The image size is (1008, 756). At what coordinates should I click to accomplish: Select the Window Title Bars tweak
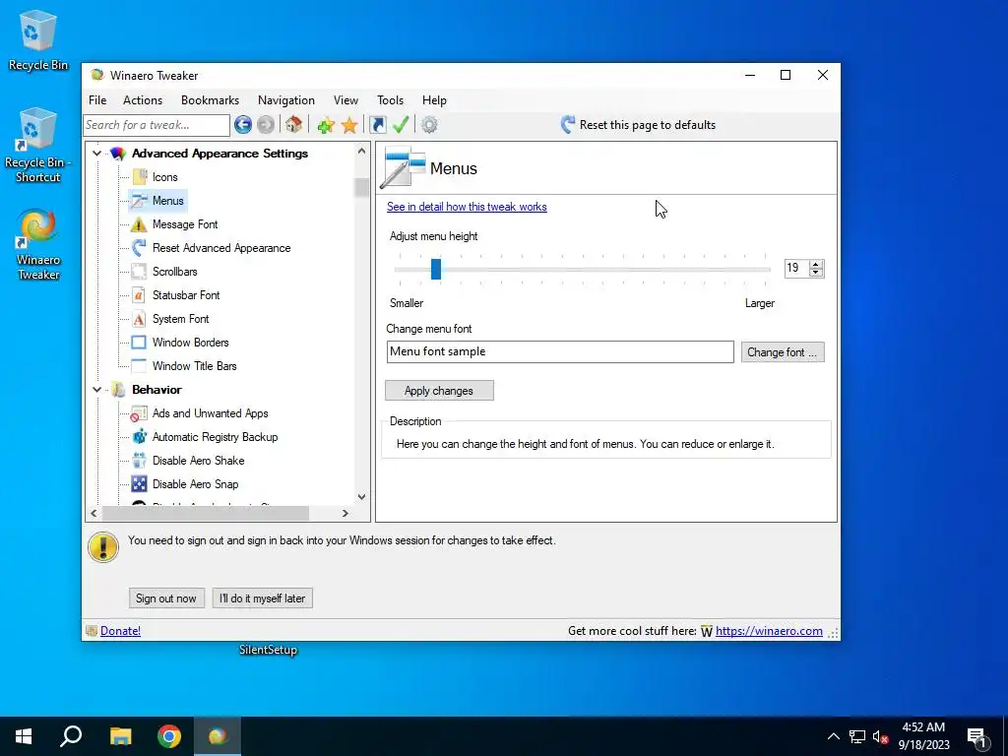(194, 366)
